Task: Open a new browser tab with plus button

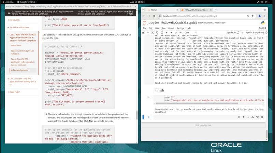Action: [x=216, y=10]
